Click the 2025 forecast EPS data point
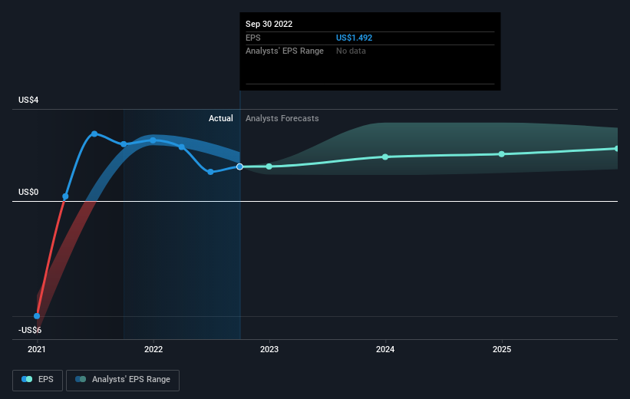 tap(501, 154)
